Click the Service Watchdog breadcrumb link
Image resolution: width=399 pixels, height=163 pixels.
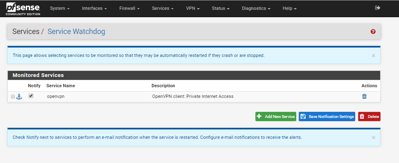77,32
